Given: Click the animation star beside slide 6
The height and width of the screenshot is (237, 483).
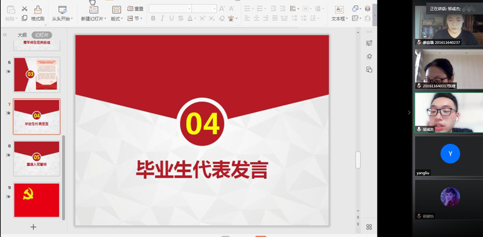Looking at the screenshot, I should coord(8,71).
